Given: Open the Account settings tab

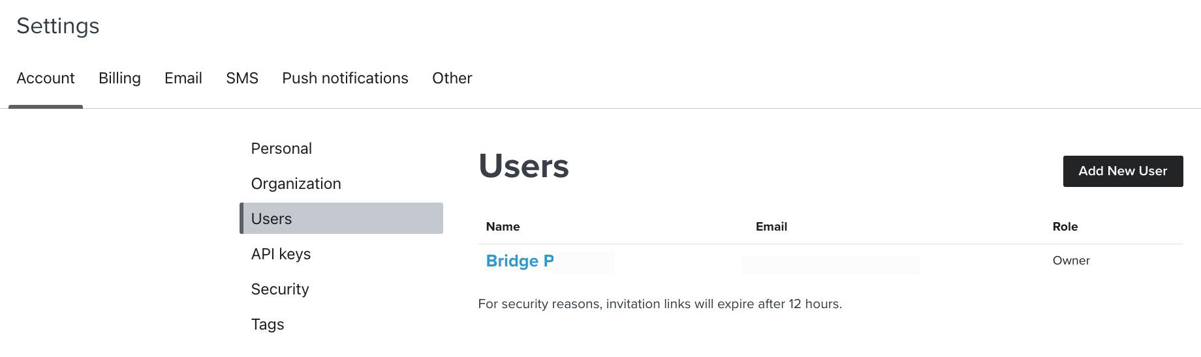Looking at the screenshot, I should pyautogui.click(x=46, y=78).
